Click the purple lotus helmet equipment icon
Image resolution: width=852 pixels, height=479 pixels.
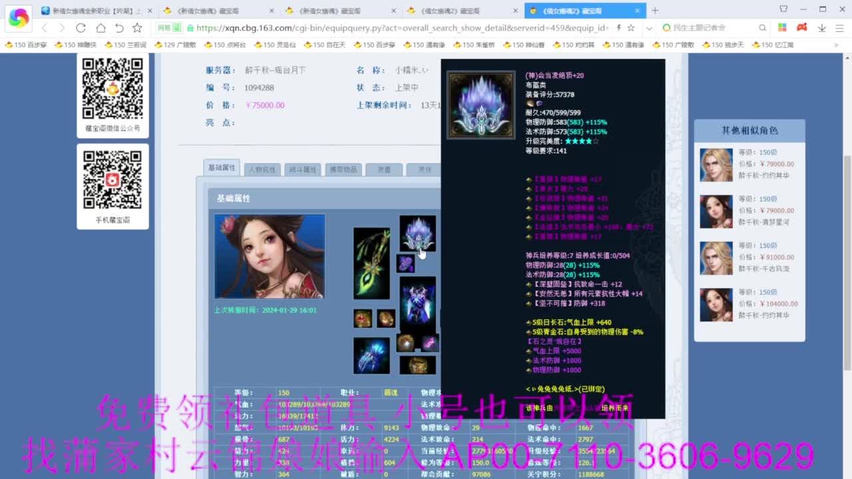418,234
